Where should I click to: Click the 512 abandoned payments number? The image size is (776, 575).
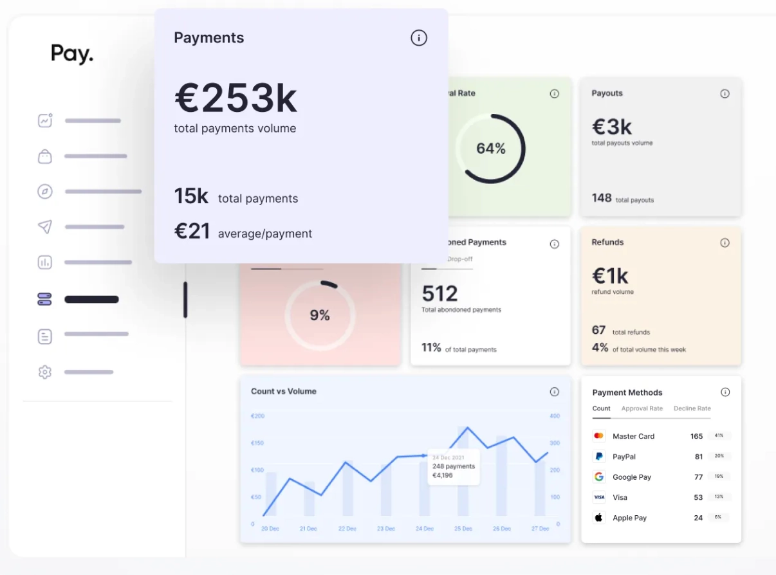click(x=440, y=294)
